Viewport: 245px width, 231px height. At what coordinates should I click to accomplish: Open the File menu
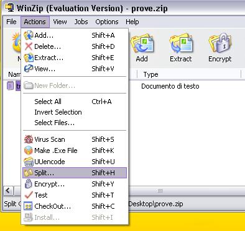tap(11, 22)
